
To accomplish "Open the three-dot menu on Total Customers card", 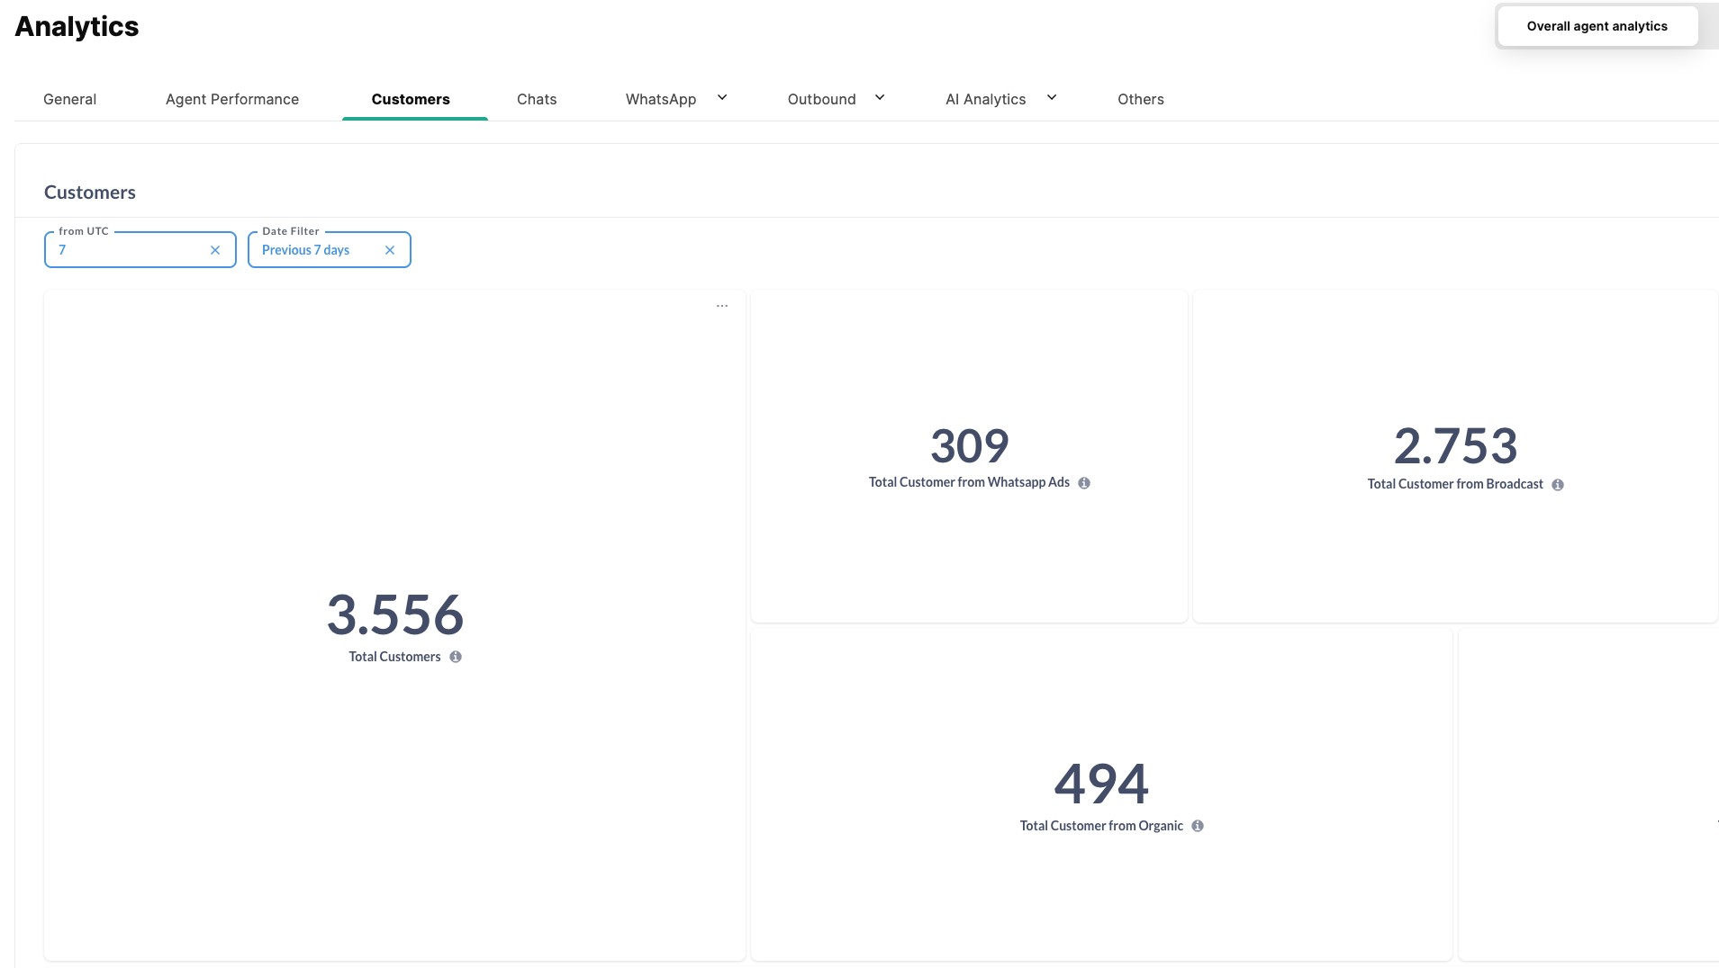I will [722, 306].
